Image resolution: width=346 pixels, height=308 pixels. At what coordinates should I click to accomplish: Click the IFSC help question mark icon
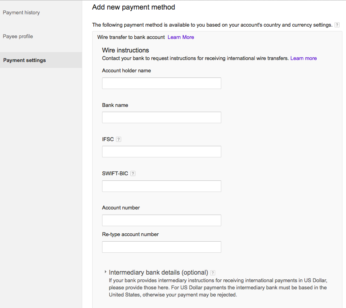(x=118, y=139)
